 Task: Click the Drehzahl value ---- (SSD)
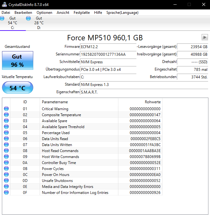click(193, 62)
